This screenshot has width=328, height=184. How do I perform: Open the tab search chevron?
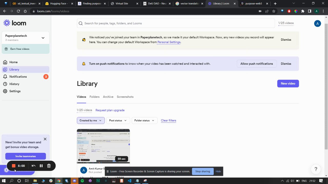(x=294, y=4)
